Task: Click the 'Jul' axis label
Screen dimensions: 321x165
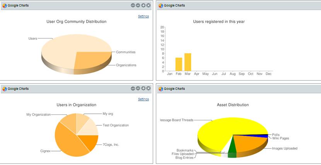Action: (x=224, y=74)
